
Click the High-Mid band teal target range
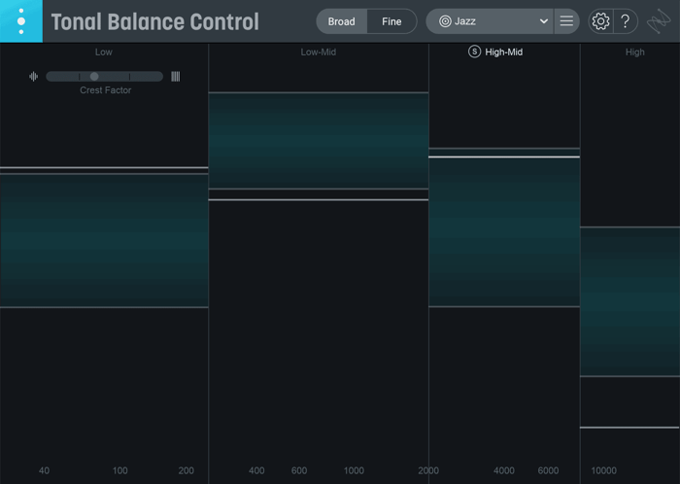(x=504, y=227)
